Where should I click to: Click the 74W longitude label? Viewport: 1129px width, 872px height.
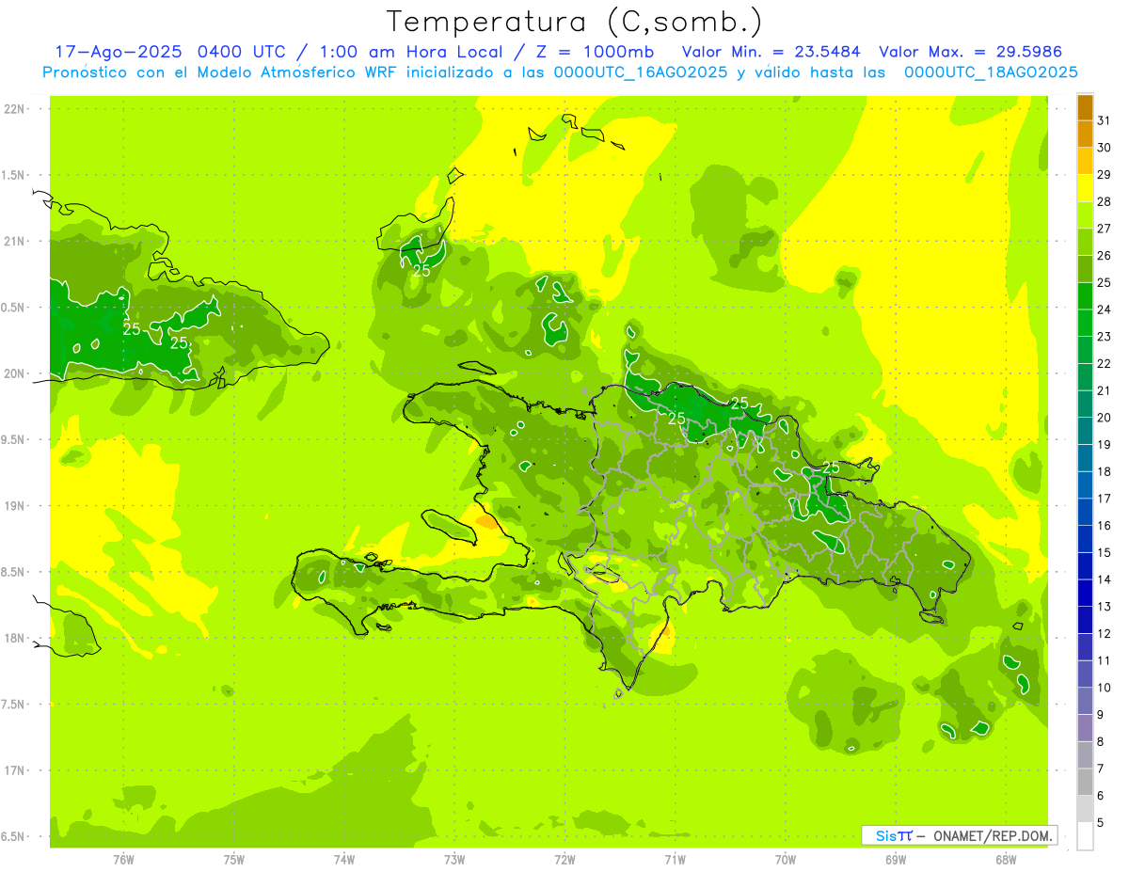tap(343, 860)
